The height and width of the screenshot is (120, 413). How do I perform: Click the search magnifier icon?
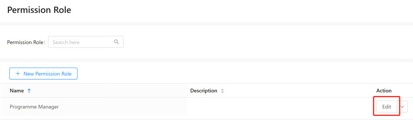tap(116, 42)
